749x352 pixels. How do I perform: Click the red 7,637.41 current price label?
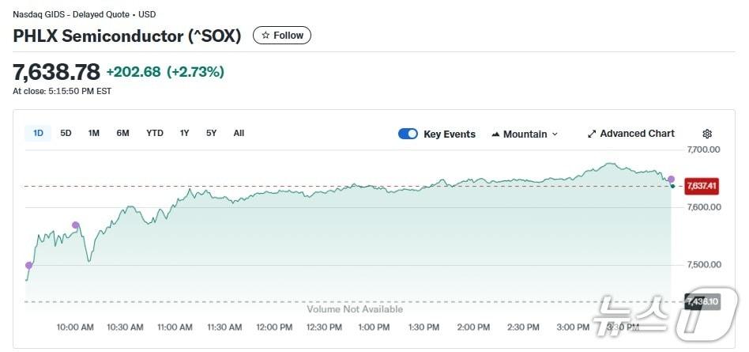702,186
